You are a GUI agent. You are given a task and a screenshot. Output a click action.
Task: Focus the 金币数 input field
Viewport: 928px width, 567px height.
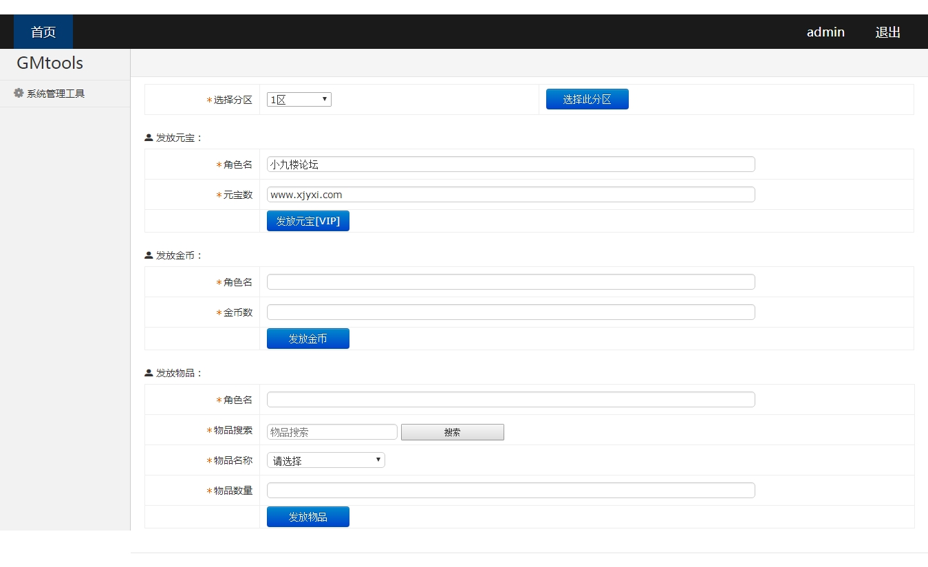point(510,312)
